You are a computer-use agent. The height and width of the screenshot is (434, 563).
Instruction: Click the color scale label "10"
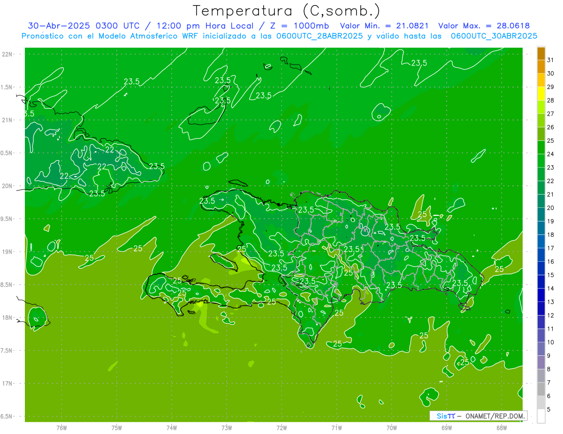click(x=551, y=342)
